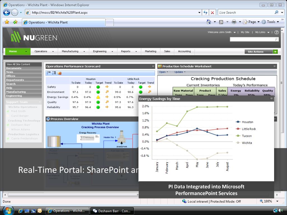Switch to Deshawn Barr conversation taskbar button

112,211
